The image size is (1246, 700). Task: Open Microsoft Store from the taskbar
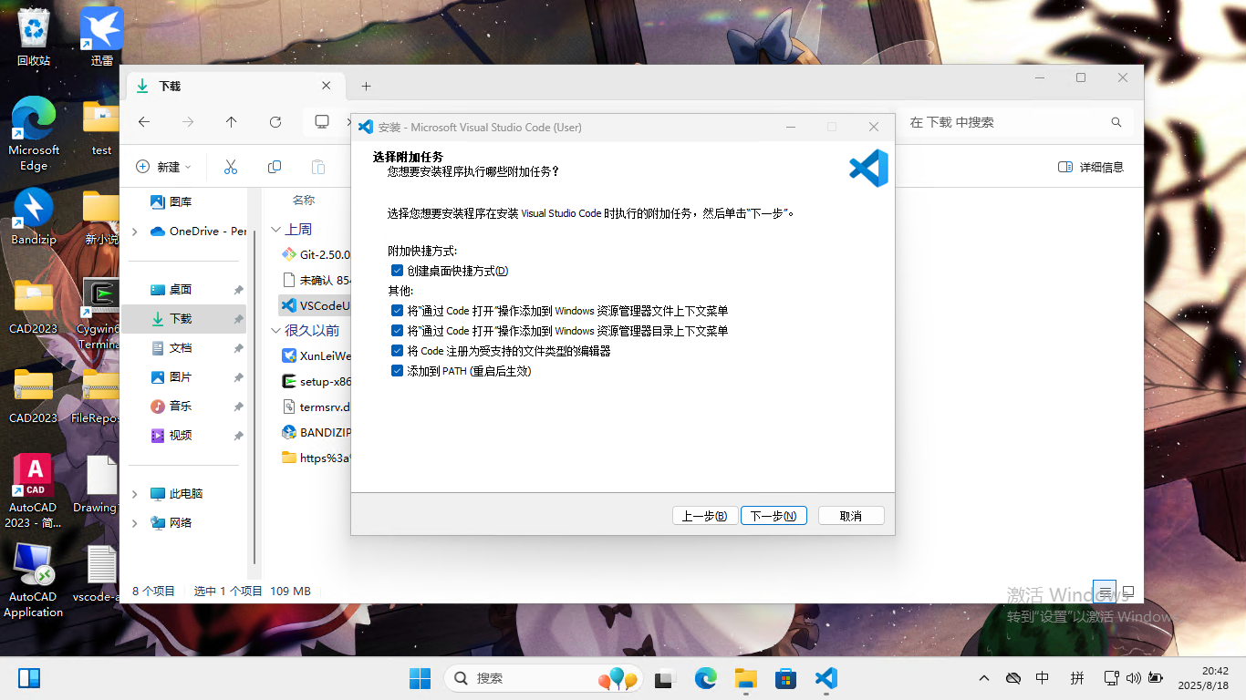click(784, 678)
